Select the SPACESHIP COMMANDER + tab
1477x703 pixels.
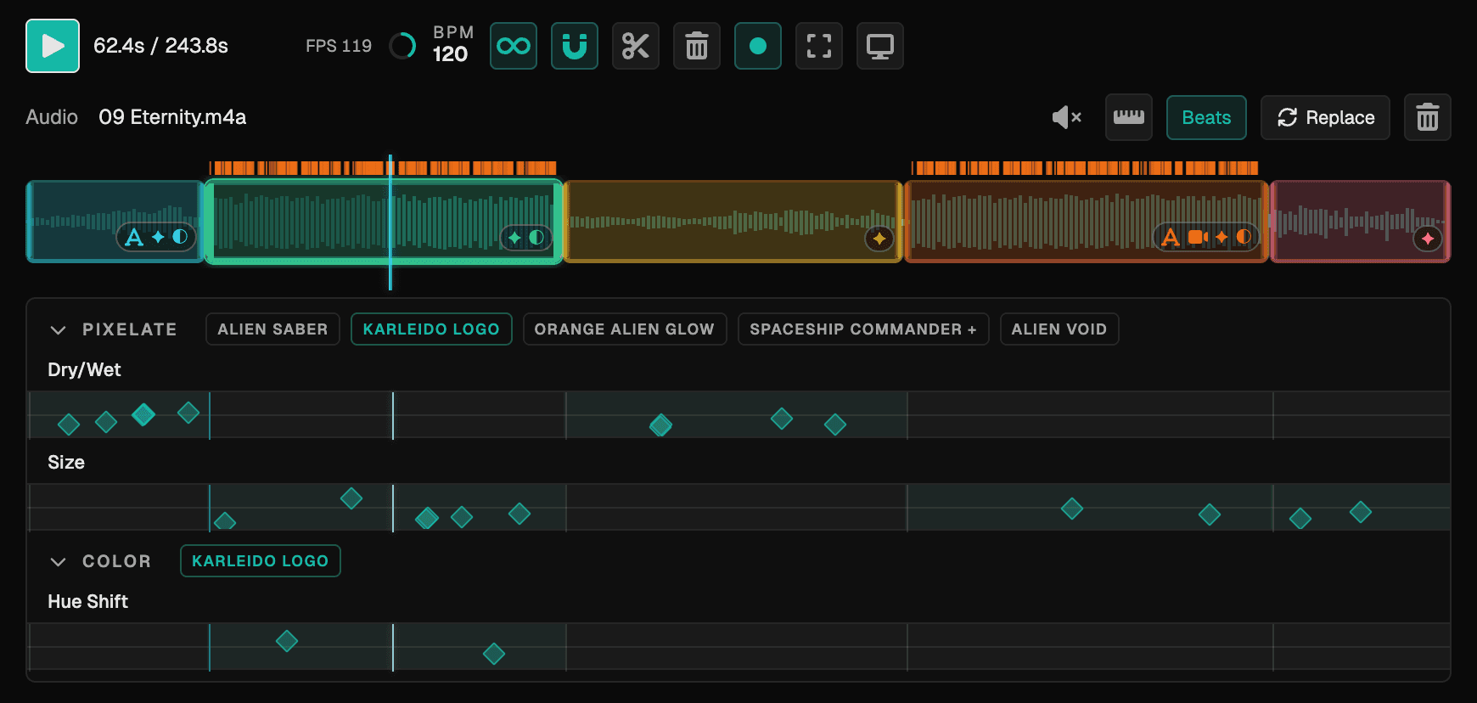coord(863,329)
